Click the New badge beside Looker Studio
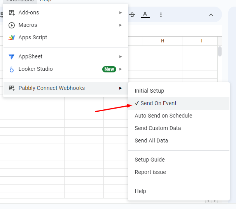Screen dimensions: 236x209 (x=109, y=69)
